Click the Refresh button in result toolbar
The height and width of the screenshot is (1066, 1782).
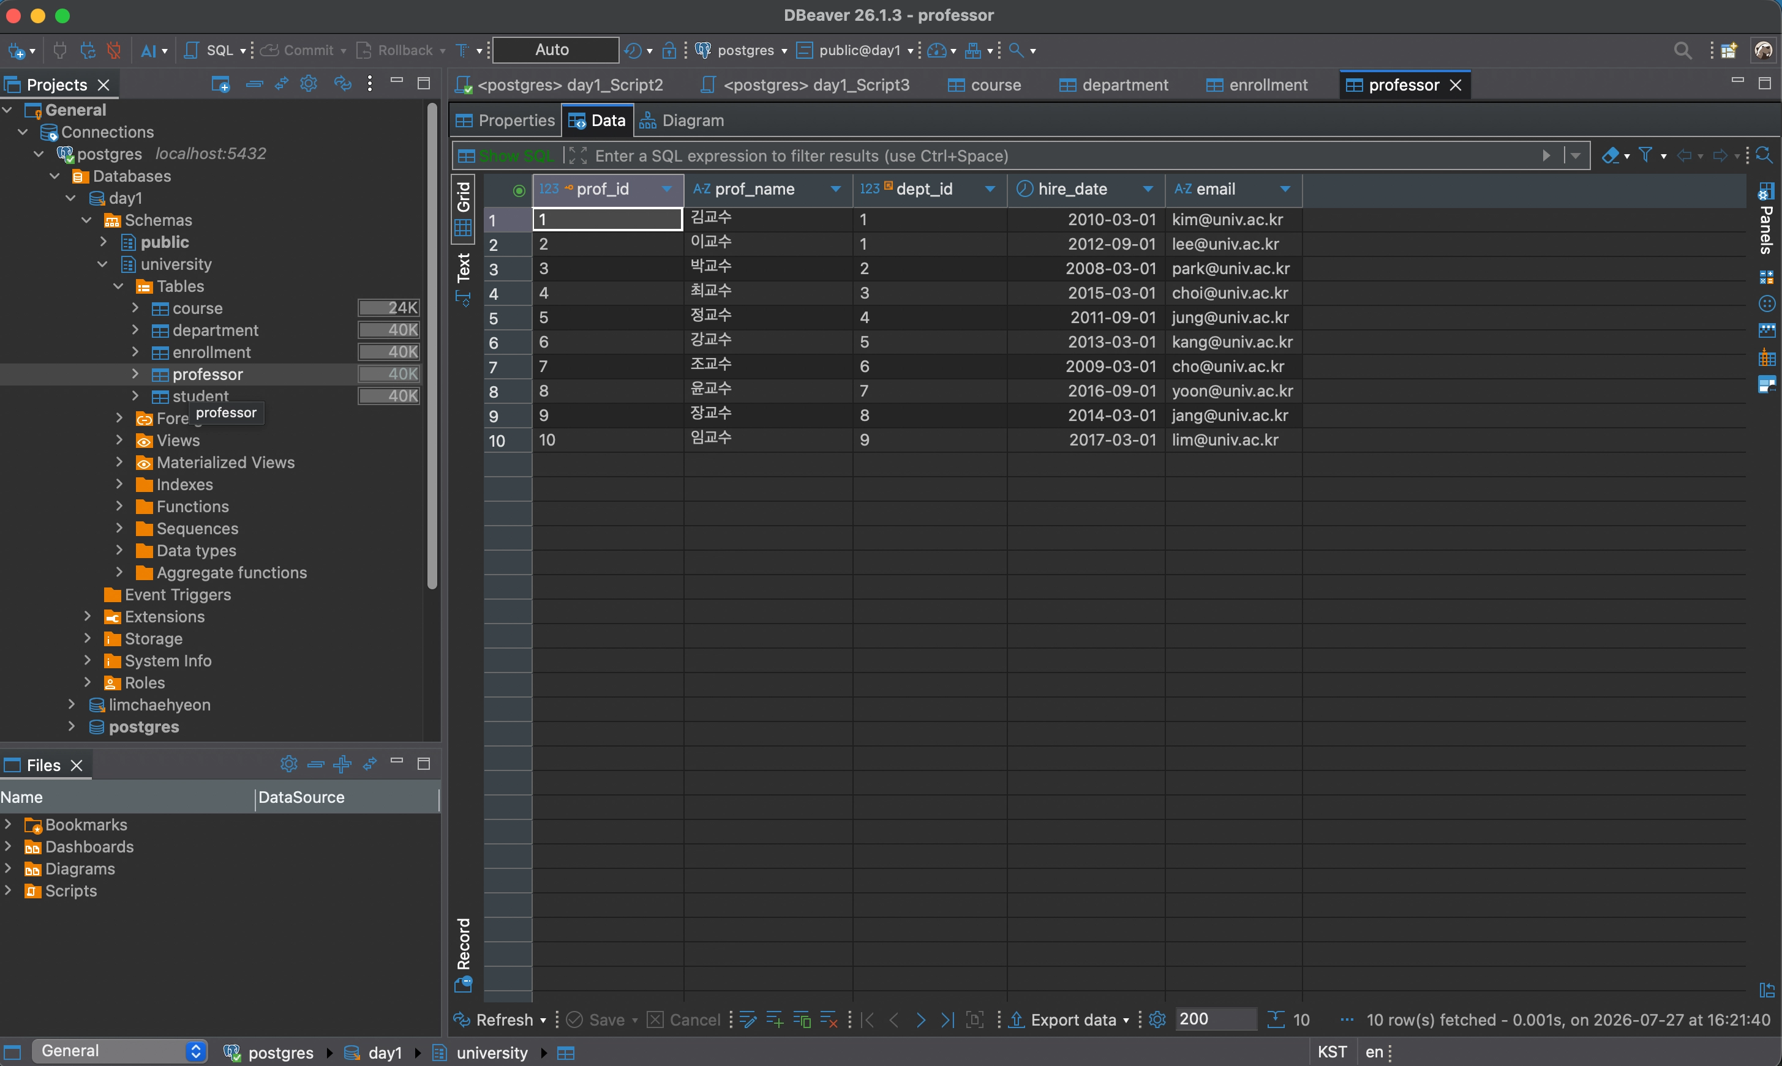495,1020
